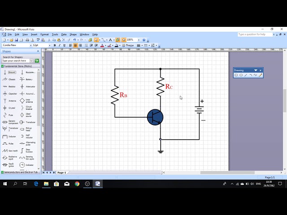Open the line weight dropdown arrow
Viewport: 287px width, 215px height.
pos(142,46)
